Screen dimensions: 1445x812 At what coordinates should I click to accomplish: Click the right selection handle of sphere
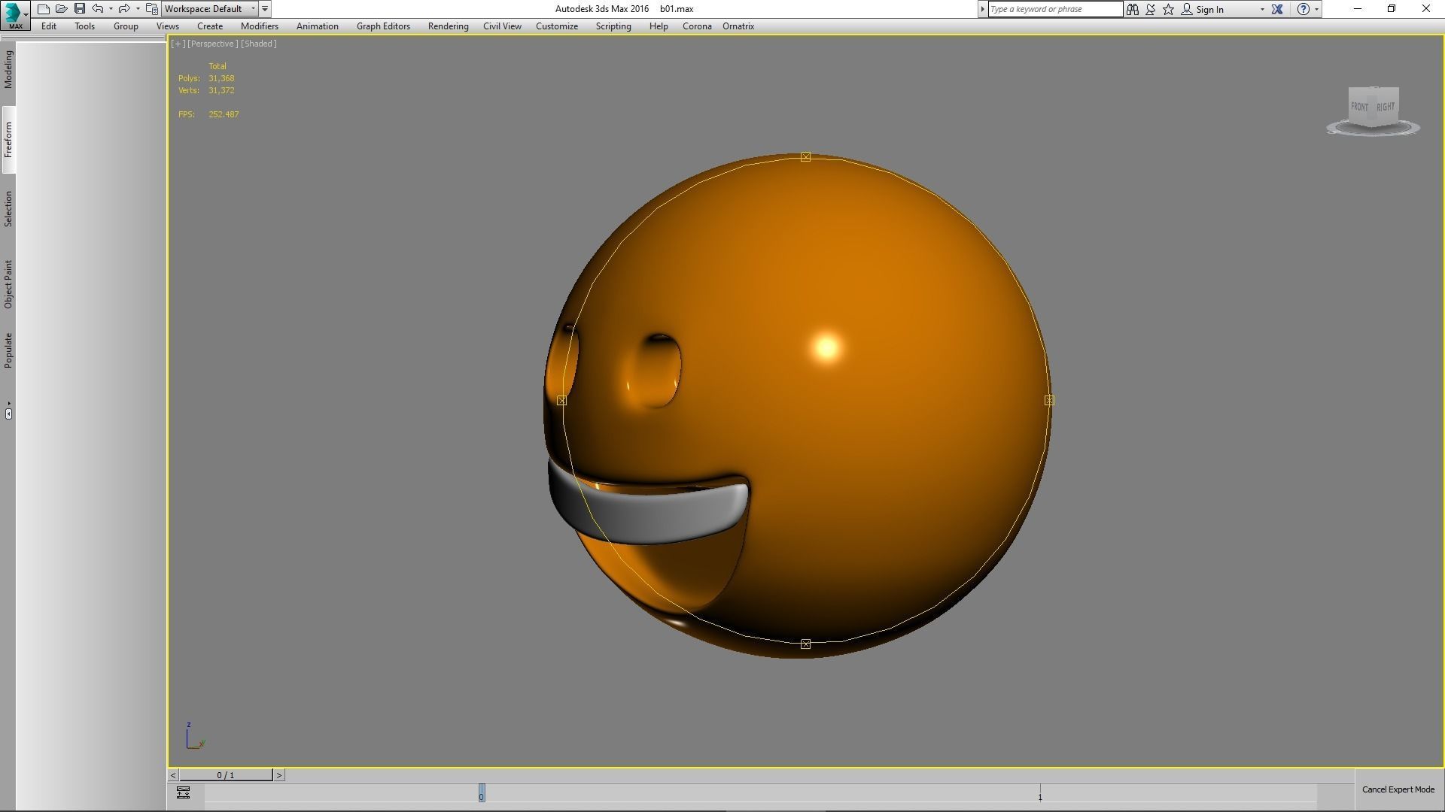[1049, 401]
